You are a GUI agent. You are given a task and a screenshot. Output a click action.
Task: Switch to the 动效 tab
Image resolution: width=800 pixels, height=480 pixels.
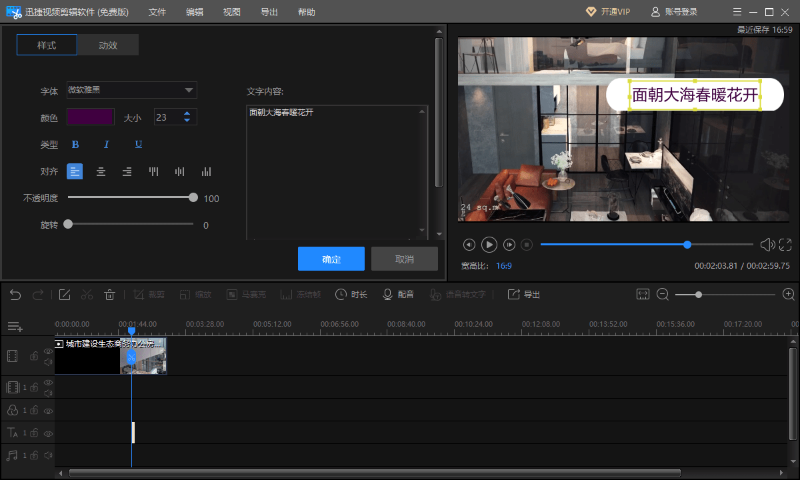pos(108,45)
